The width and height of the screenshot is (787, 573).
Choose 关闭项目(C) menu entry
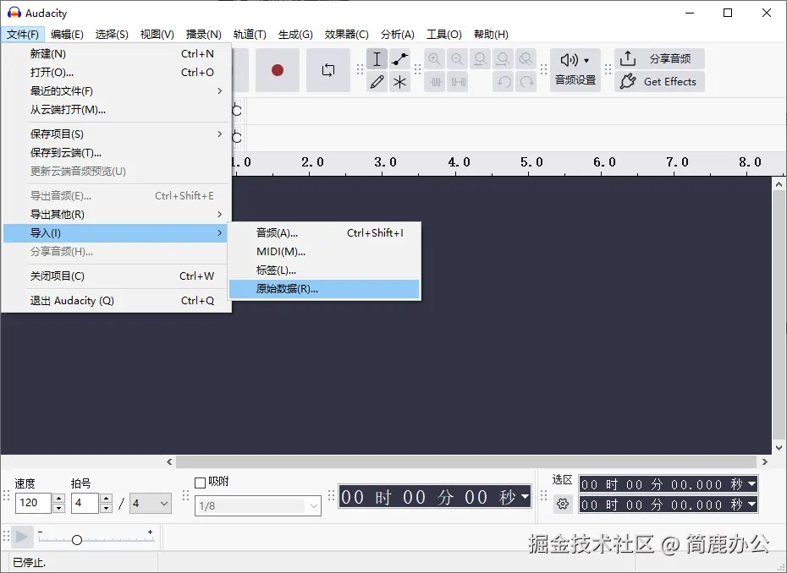pyautogui.click(x=117, y=276)
